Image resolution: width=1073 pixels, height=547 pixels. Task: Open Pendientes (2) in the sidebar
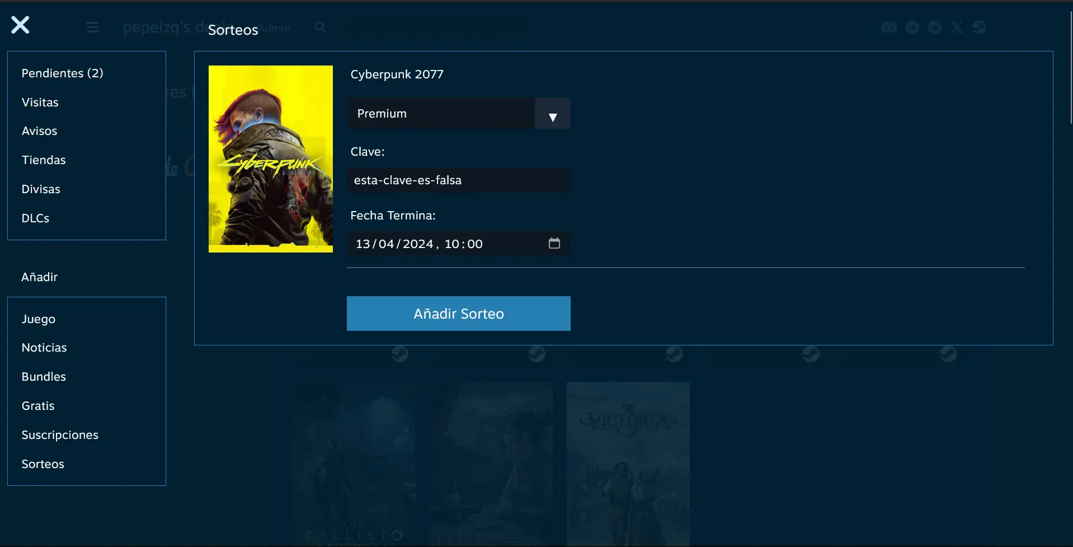tap(62, 73)
